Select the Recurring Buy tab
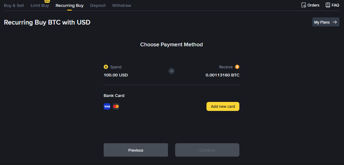The height and width of the screenshot is (165, 344). pyautogui.click(x=70, y=6)
